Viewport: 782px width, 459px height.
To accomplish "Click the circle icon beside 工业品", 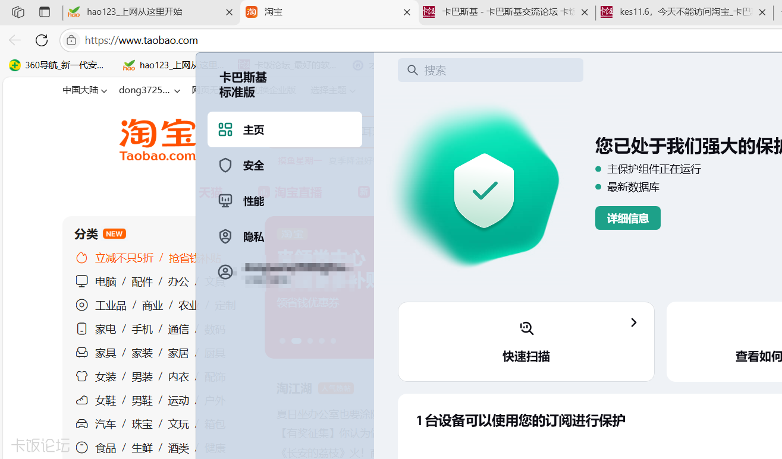I will point(81,305).
